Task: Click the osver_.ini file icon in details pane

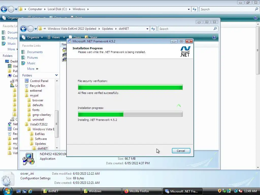Action: [x=8, y=178]
